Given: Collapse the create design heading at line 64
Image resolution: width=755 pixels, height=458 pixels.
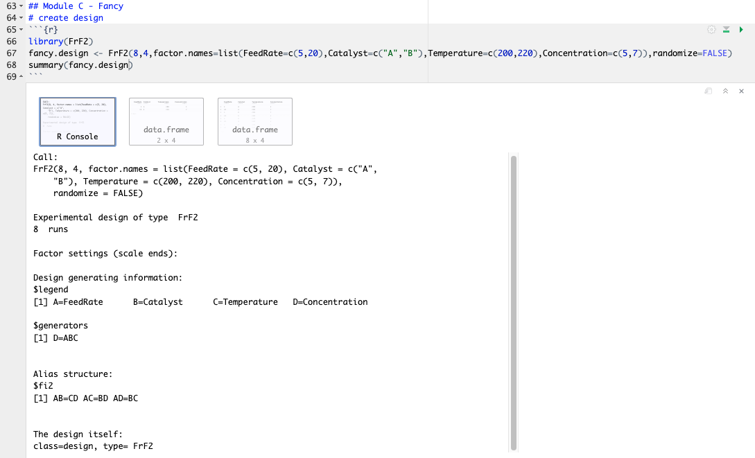Looking at the screenshot, I should (21, 18).
